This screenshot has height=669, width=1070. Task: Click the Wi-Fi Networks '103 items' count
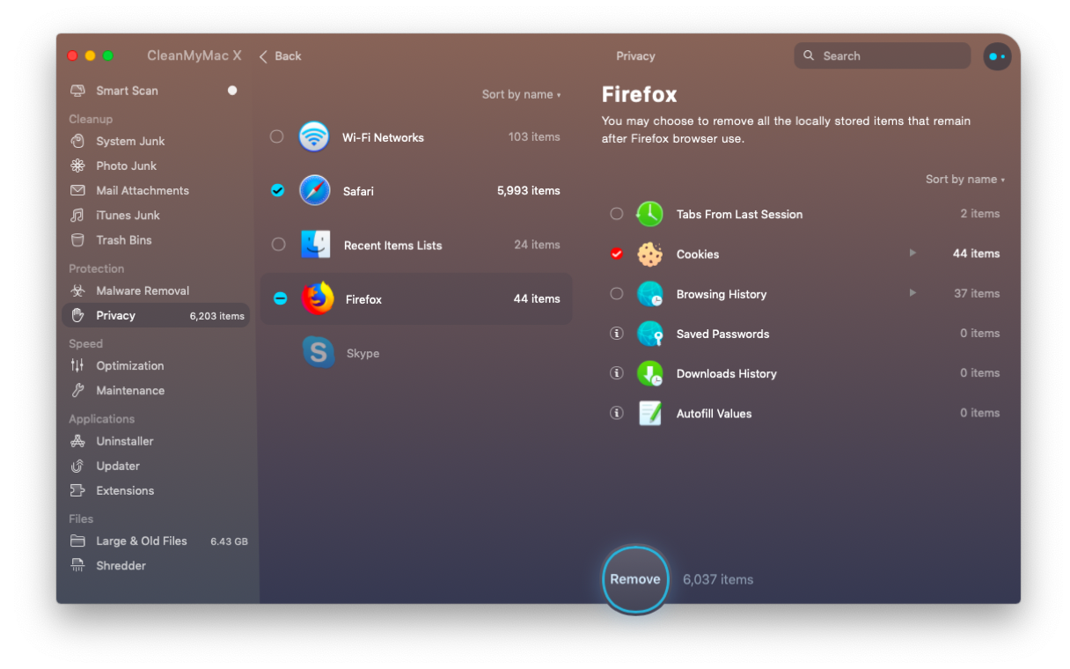coord(534,136)
